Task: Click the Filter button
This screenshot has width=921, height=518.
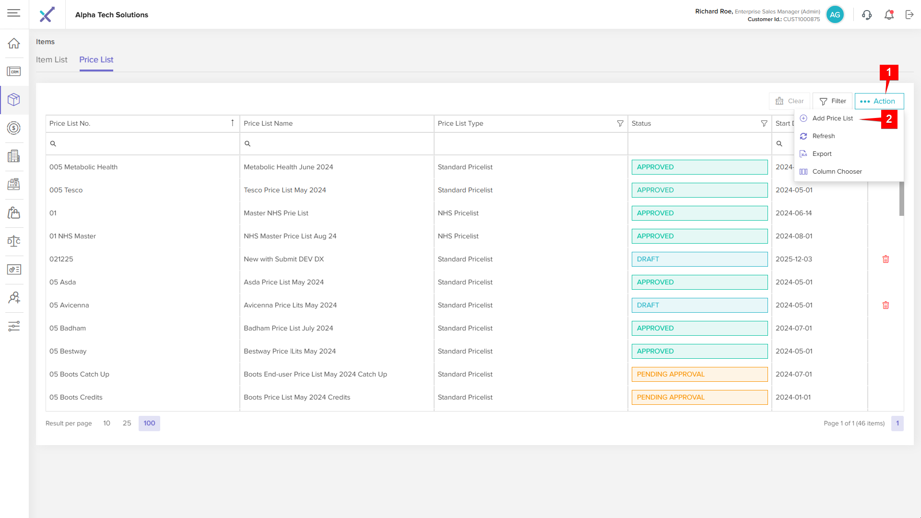Action: [833, 101]
